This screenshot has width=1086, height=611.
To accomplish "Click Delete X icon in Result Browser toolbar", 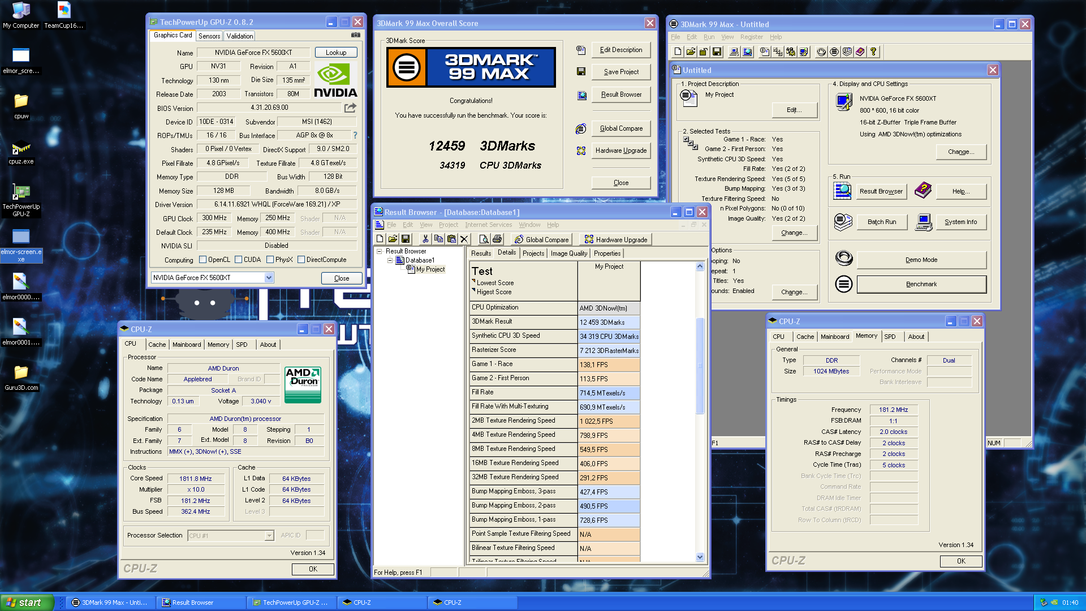I will (464, 239).
